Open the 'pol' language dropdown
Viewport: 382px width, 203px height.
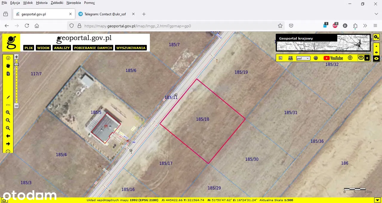coord(303,58)
